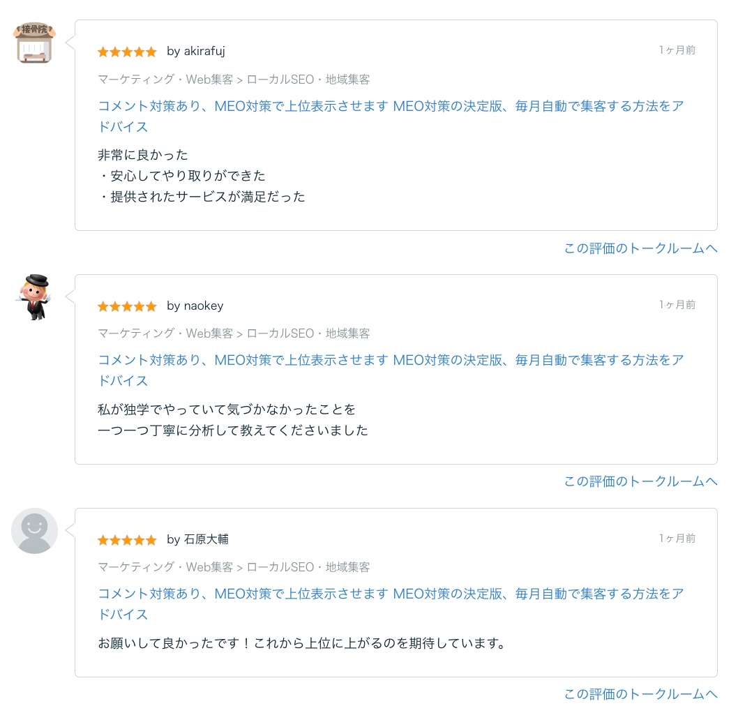Open トークルーム link for naokey's review

tap(640, 481)
